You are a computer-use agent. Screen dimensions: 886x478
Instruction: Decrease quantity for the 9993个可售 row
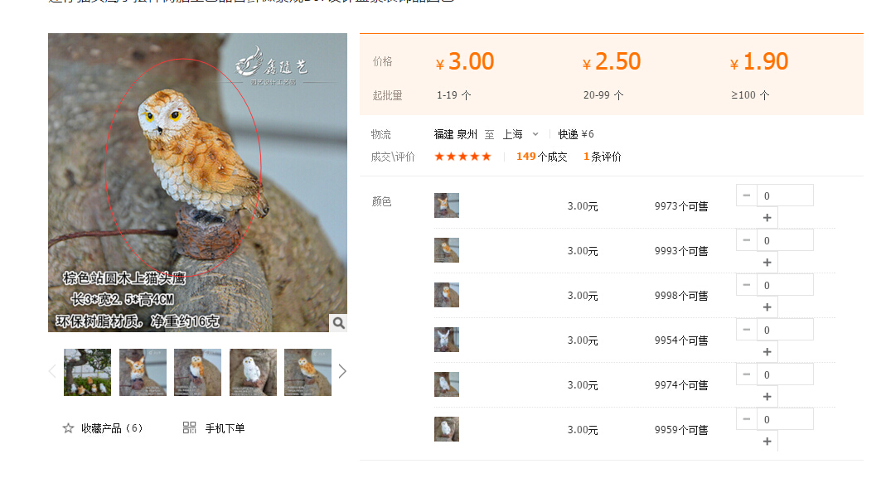tap(747, 240)
